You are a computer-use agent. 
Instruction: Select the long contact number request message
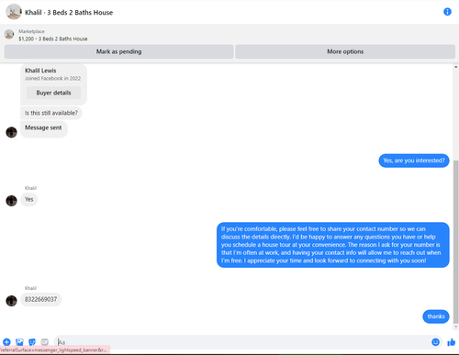[x=333, y=245]
